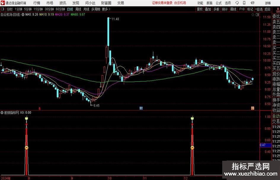This screenshot has width=280, height=180.
Task: Open the 功能 menu
Action: click(200, 3)
